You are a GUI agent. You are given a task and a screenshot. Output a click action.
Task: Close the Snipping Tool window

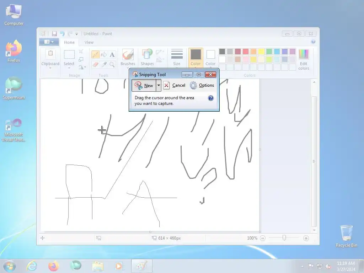coord(210,75)
